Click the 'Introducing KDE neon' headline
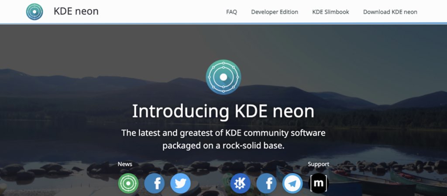Screen dimensions: 447x196 (x=223, y=111)
